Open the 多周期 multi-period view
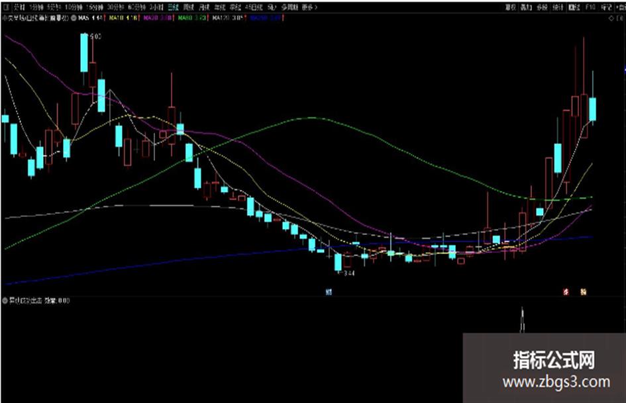 (289, 7)
